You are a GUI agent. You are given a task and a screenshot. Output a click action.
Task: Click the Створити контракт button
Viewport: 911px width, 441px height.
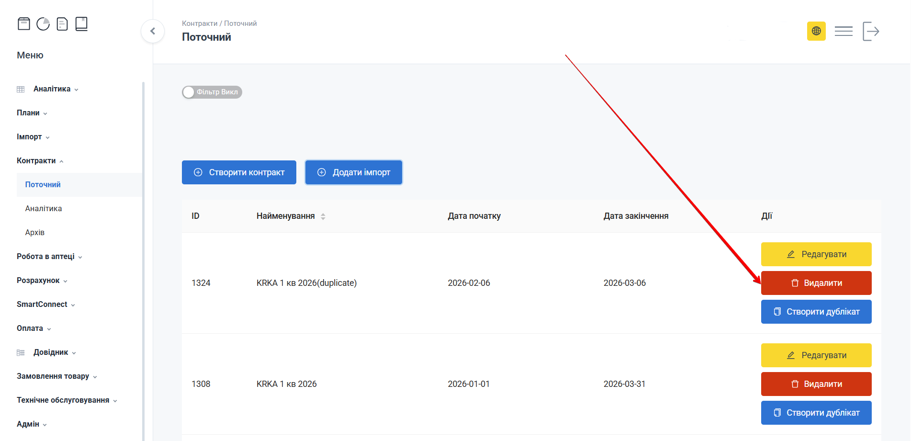(239, 172)
